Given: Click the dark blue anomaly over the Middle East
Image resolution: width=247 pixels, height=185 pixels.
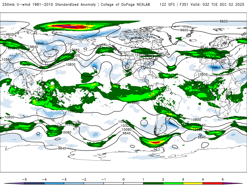Looking at the screenshot, I should click(x=216, y=68).
